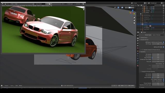This screenshot has width=165, height=93.
Task: Open the Object Data properties tab icon
Action: tap(138, 63)
